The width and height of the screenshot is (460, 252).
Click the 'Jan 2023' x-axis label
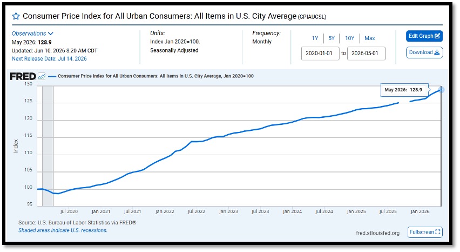point(228,211)
